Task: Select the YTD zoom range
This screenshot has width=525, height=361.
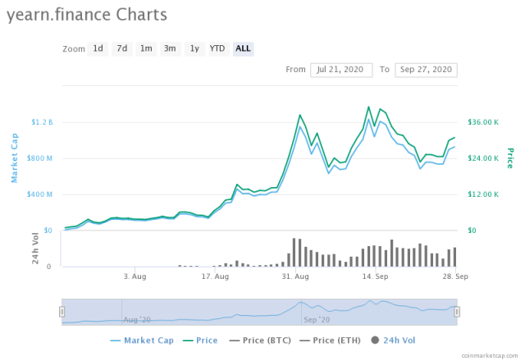Action: tap(217, 49)
